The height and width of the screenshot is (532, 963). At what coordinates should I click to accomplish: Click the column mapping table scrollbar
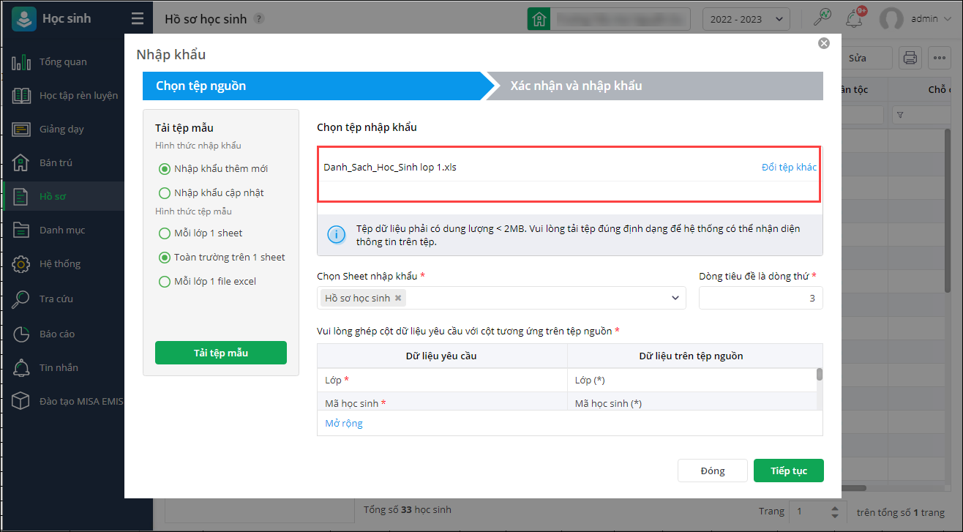[x=820, y=374]
